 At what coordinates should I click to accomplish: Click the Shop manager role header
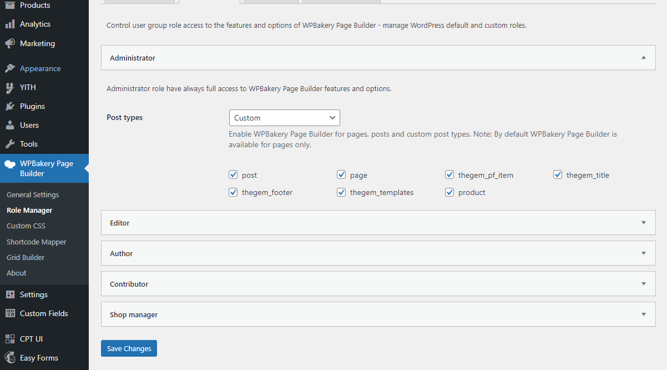378,314
